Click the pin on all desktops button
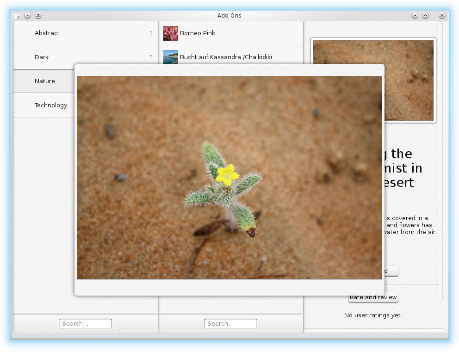The height and width of the screenshot is (352, 459). [28, 16]
